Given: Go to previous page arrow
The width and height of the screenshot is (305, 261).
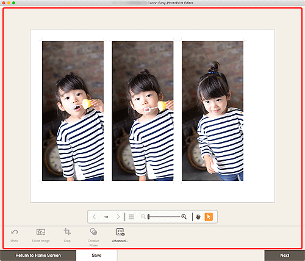Looking at the screenshot, I should 94,217.
